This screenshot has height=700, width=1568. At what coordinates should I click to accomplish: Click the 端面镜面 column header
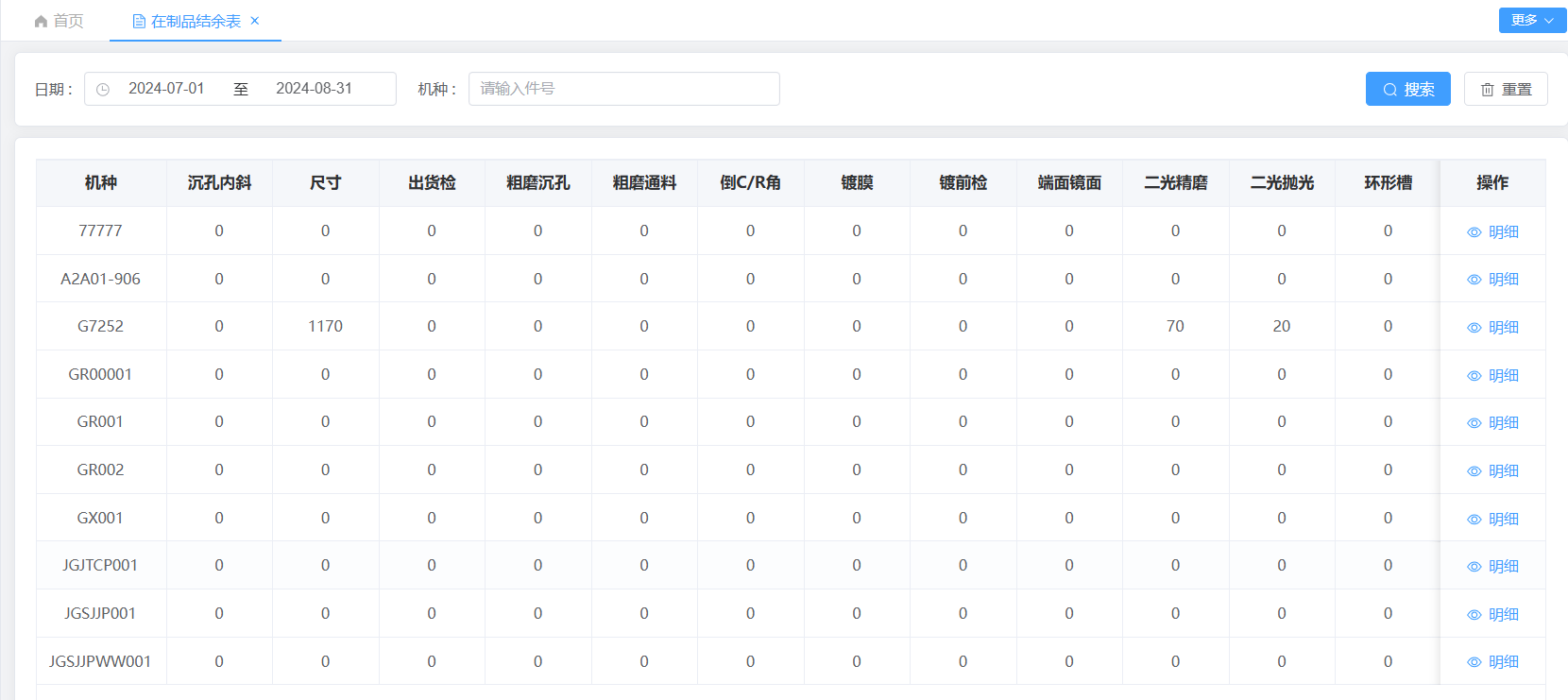click(1069, 182)
